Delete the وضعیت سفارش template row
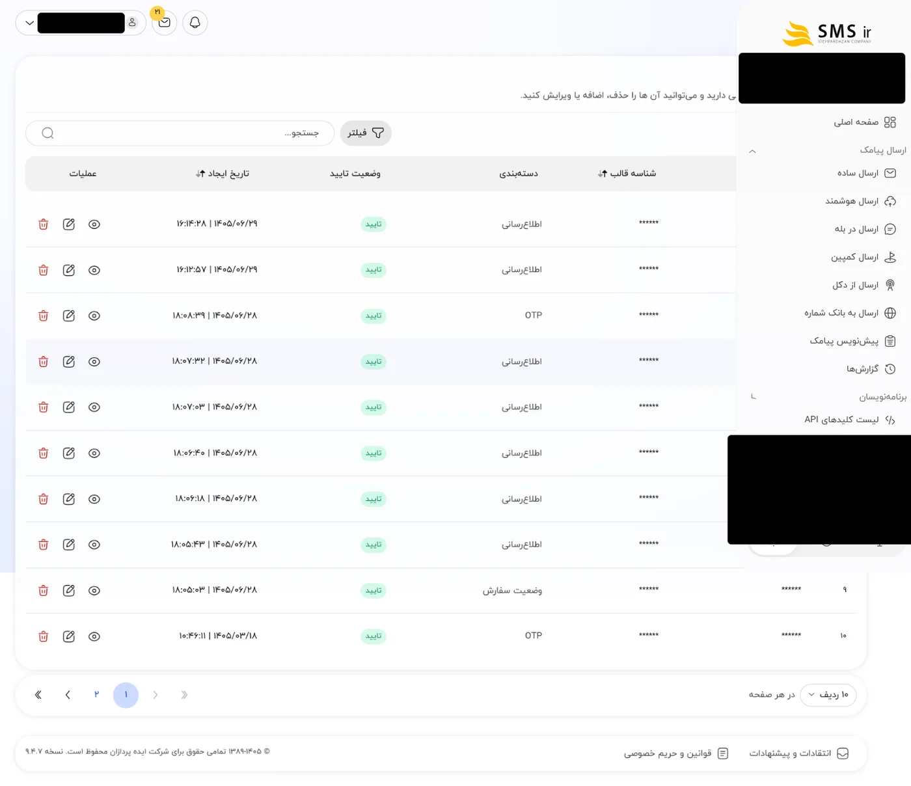The width and height of the screenshot is (911, 786). tap(44, 591)
